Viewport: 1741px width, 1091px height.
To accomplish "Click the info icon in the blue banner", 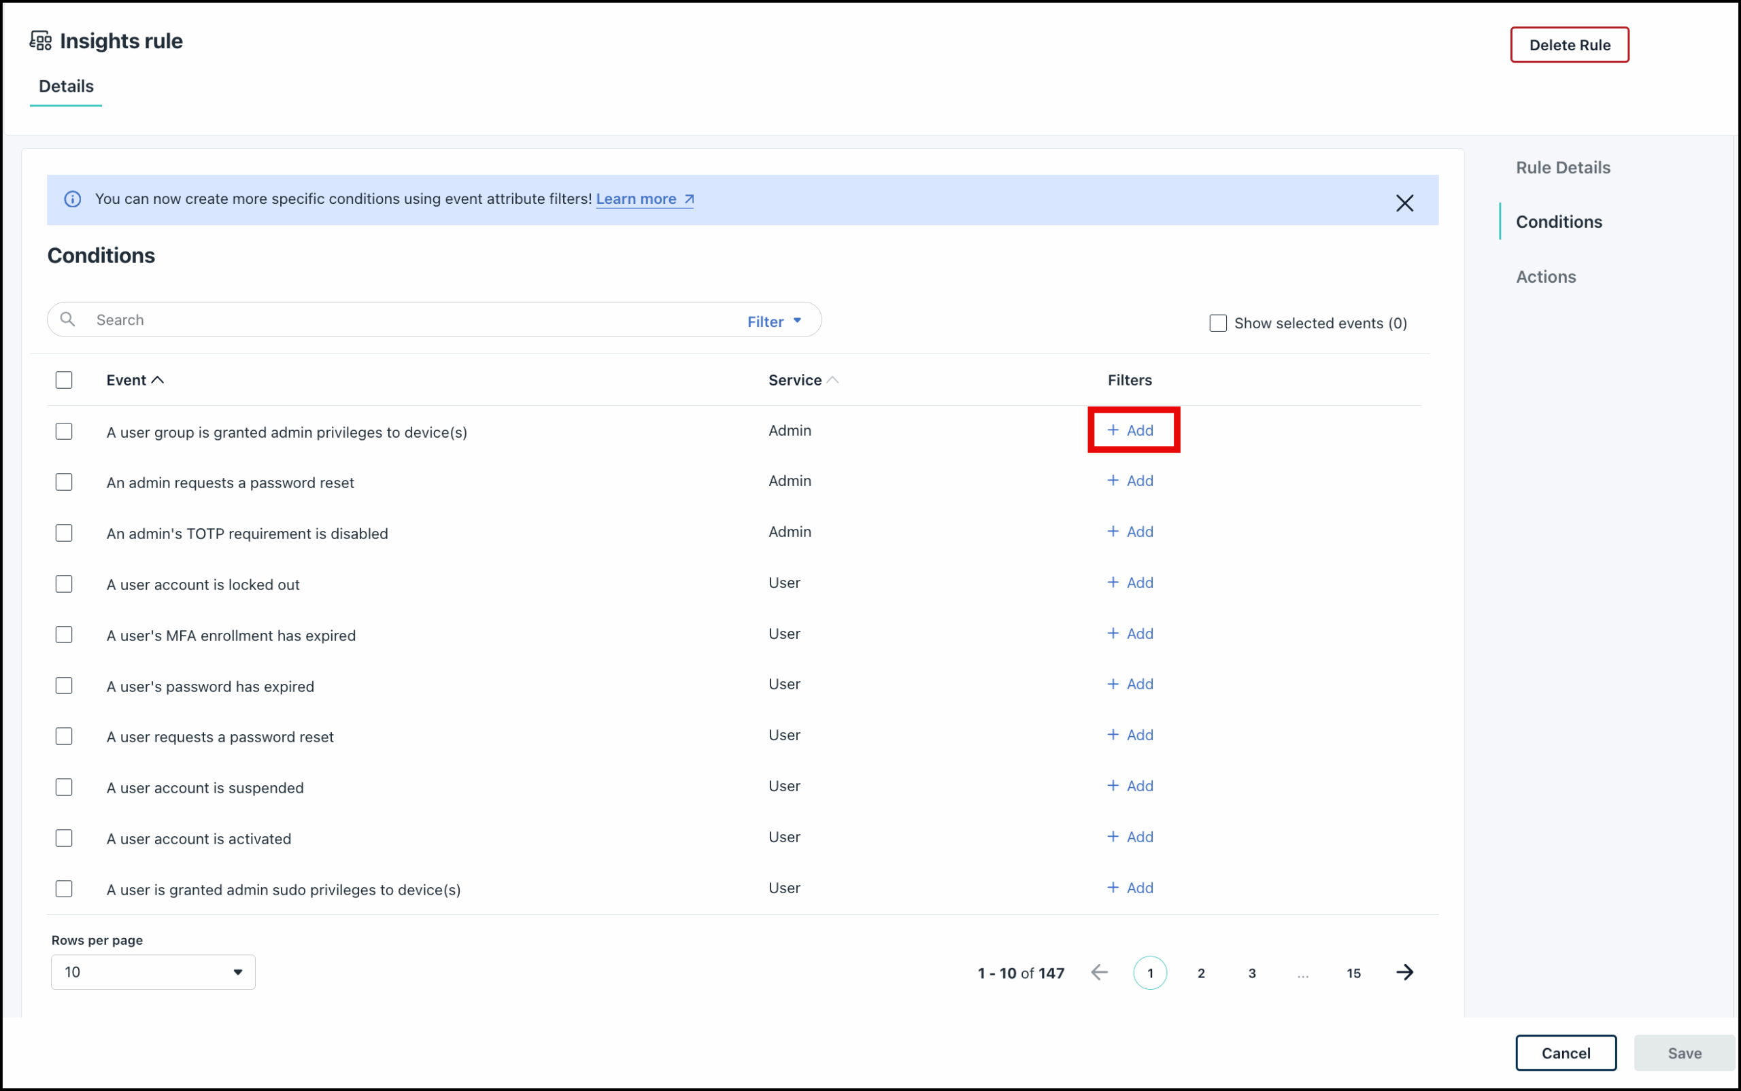I will 72,199.
